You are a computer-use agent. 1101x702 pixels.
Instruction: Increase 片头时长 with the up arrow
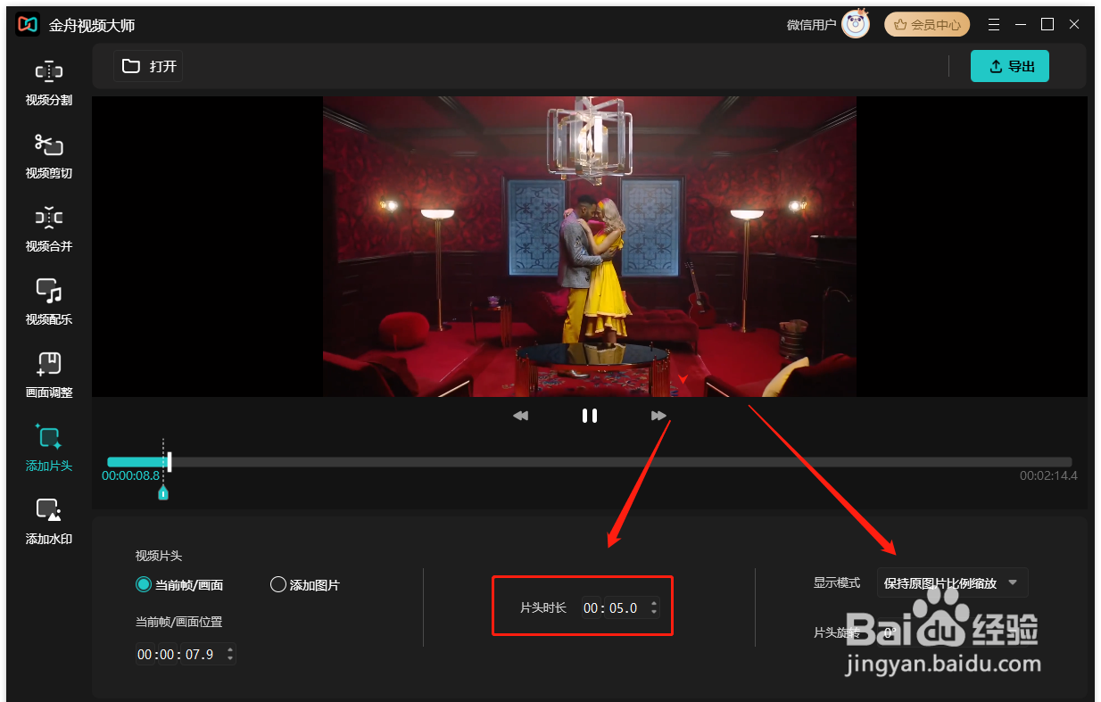point(654,604)
